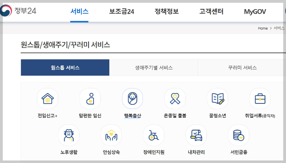This screenshot has width=286, height=163.
Task: Click the 내차관리 label text
Action: (x=196, y=152)
